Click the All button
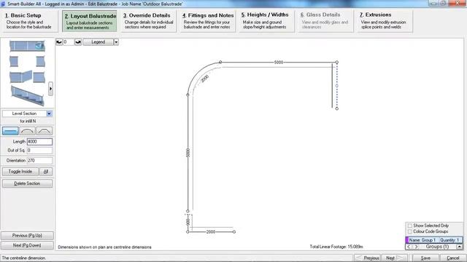The height and width of the screenshot is (262, 467). tap(46, 172)
